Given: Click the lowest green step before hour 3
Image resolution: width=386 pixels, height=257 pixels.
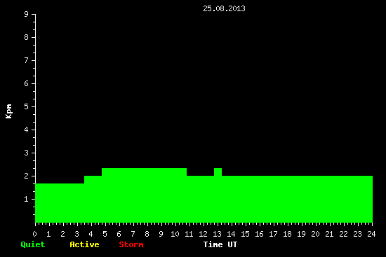Looking at the screenshot, I should pyautogui.click(x=60, y=202).
